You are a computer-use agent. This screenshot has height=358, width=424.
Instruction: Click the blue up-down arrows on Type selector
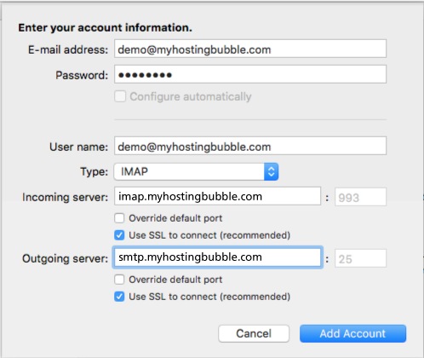tap(271, 171)
